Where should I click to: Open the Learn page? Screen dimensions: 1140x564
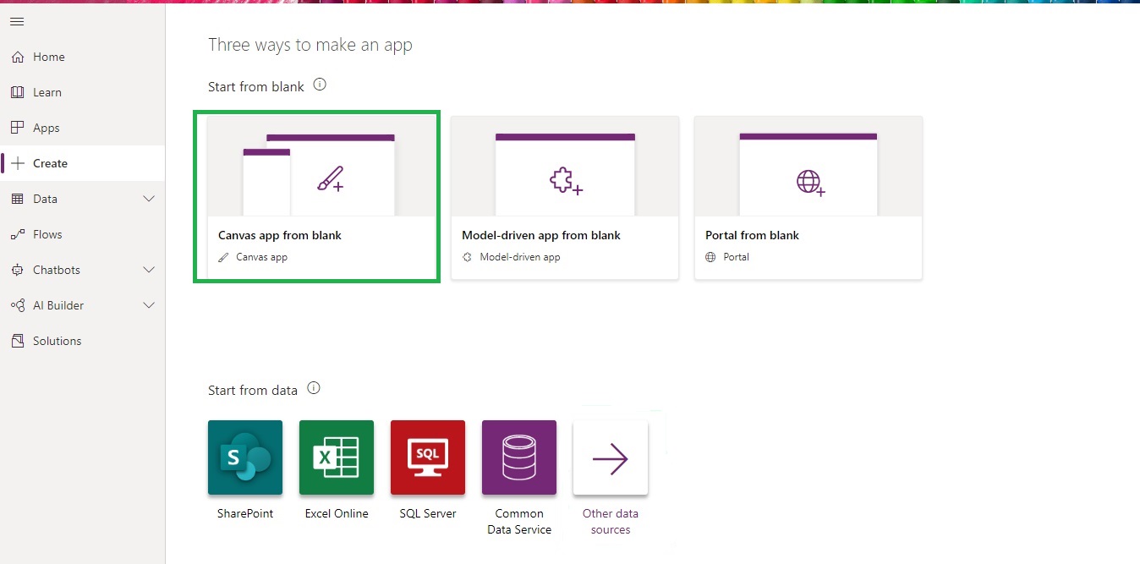click(47, 92)
